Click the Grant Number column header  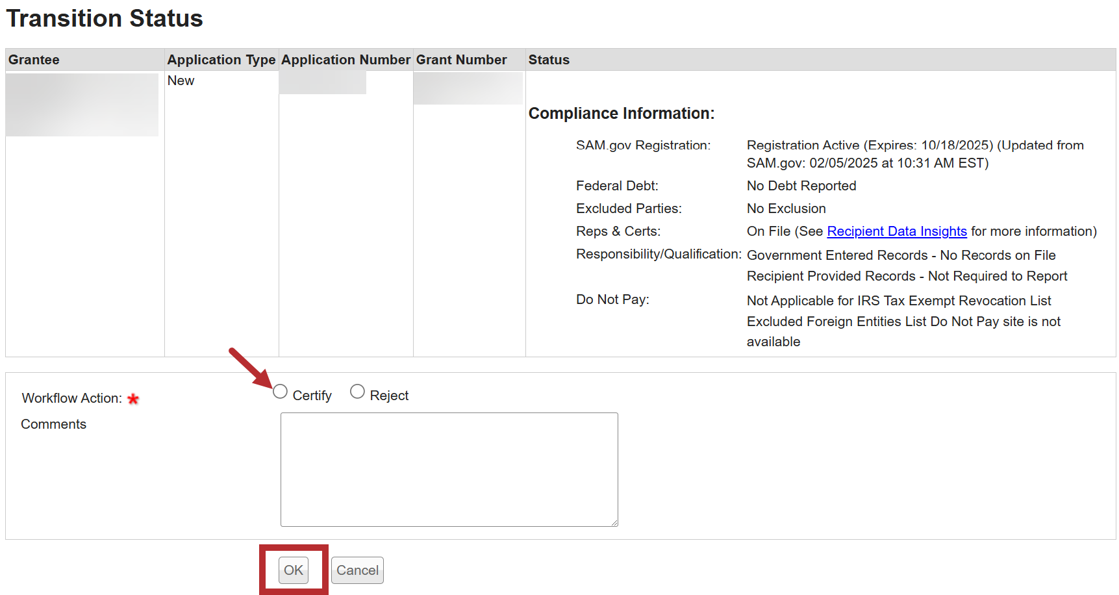(461, 60)
